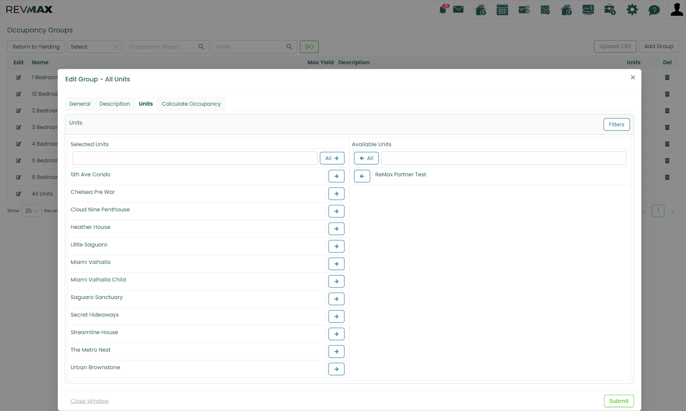Open the user profile silhouette icon
Viewport: 686px width, 411px height.
coord(677,9)
